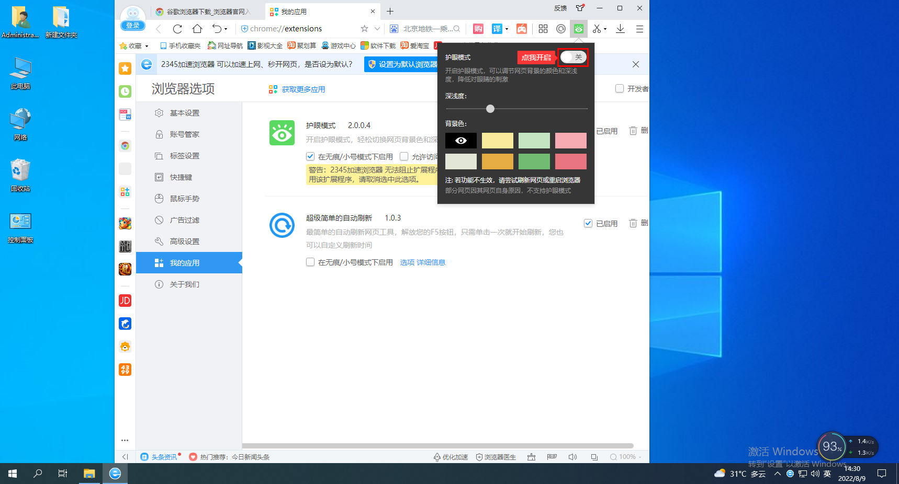This screenshot has width=899, height=484.
Task: Open the red shopping 购 toolbar icon
Action: [x=478, y=29]
